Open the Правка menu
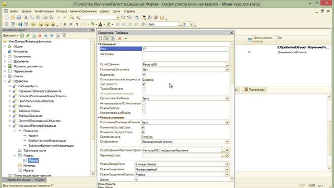334x188 pixels. (x=27, y=11)
